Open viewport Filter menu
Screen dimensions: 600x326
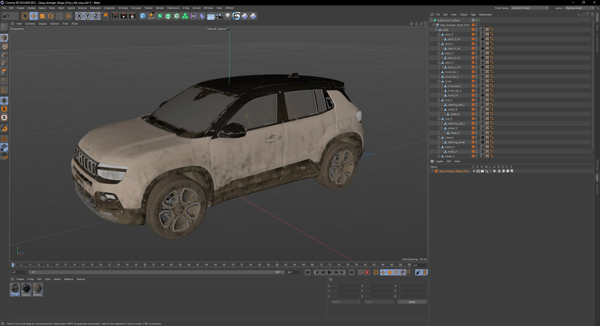click(x=65, y=23)
